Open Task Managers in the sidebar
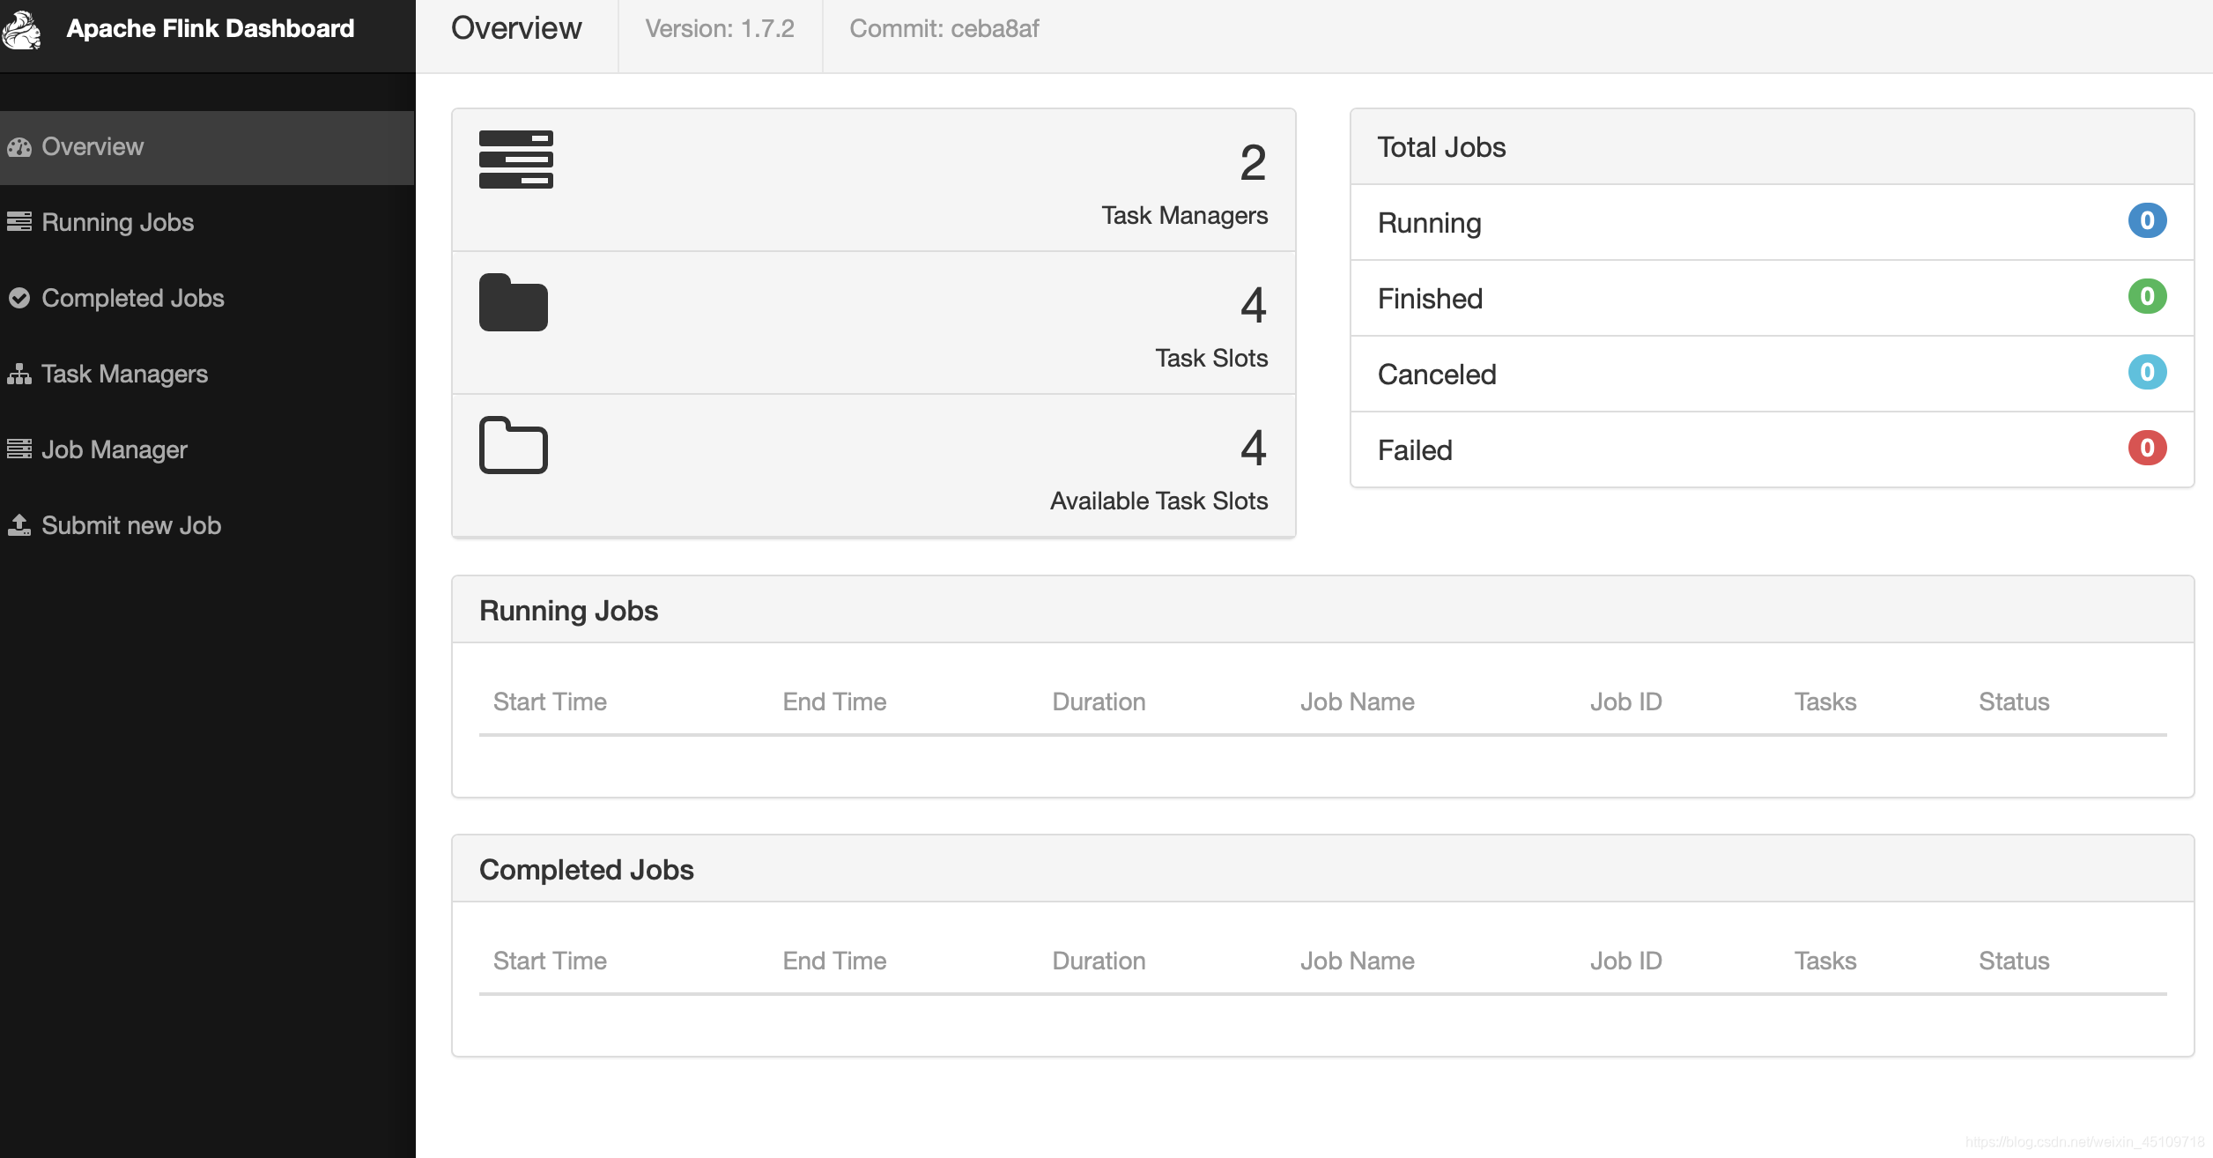Screen dimensions: 2213x1158 click(207, 374)
